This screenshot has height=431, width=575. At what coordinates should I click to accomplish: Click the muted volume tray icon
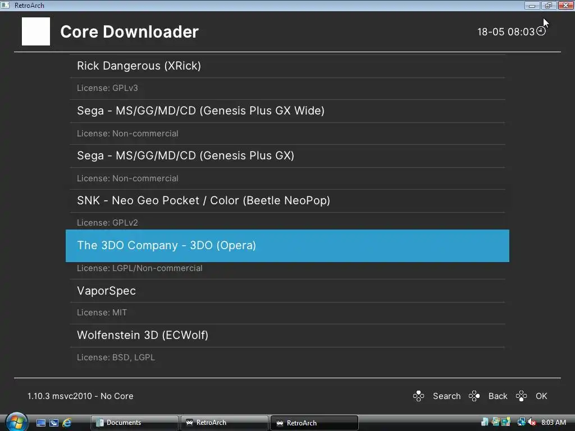click(x=532, y=422)
